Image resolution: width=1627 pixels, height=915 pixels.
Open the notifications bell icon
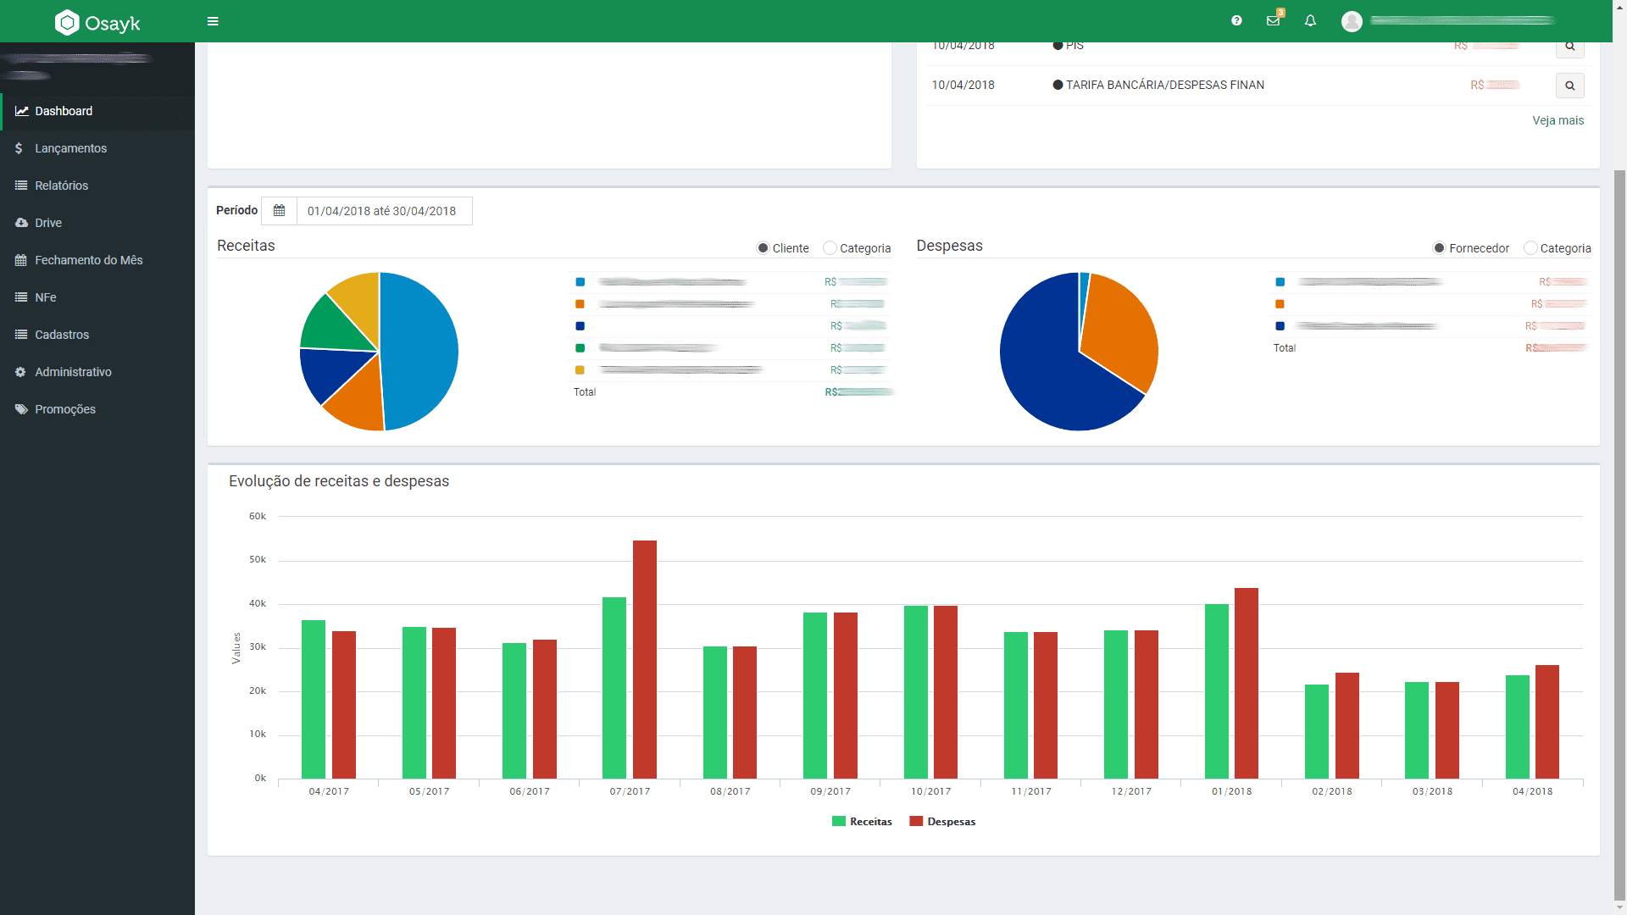(x=1310, y=20)
